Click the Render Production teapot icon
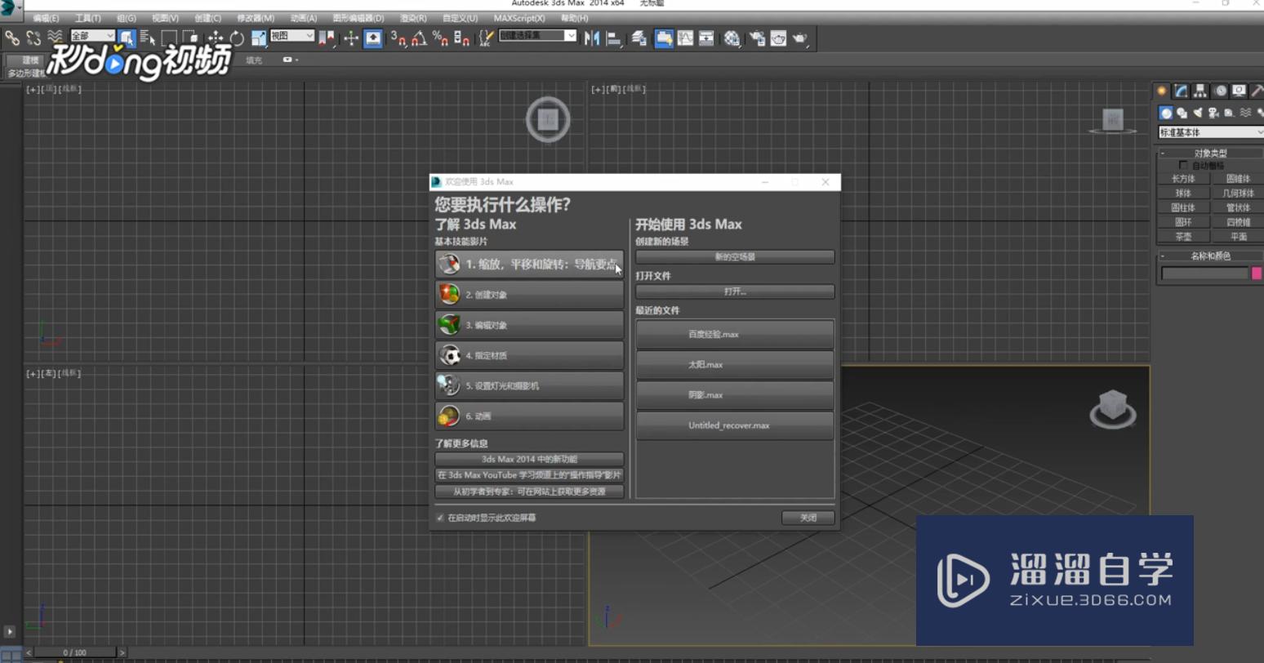This screenshot has width=1264, height=663. (800, 38)
